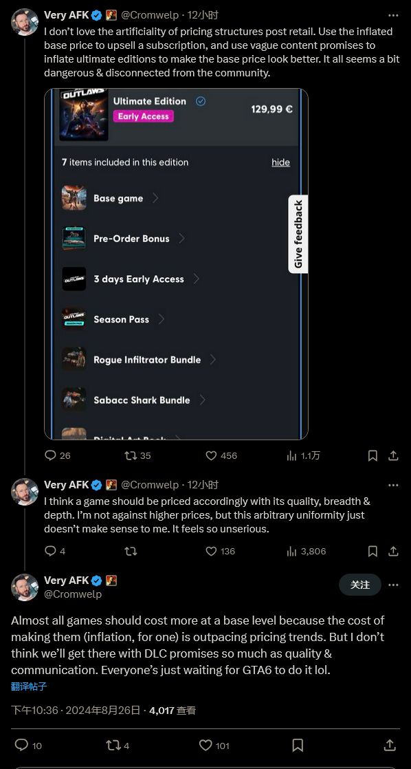Viewport: 411px width, 769px height.
Task: Open the @Cromwelp handle under main tweet
Action: (x=73, y=594)
